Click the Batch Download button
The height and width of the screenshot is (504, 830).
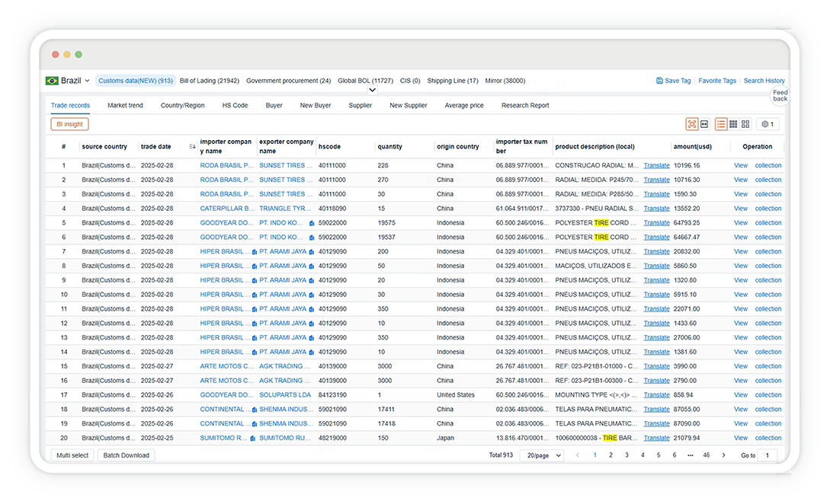tap(126, 455)
